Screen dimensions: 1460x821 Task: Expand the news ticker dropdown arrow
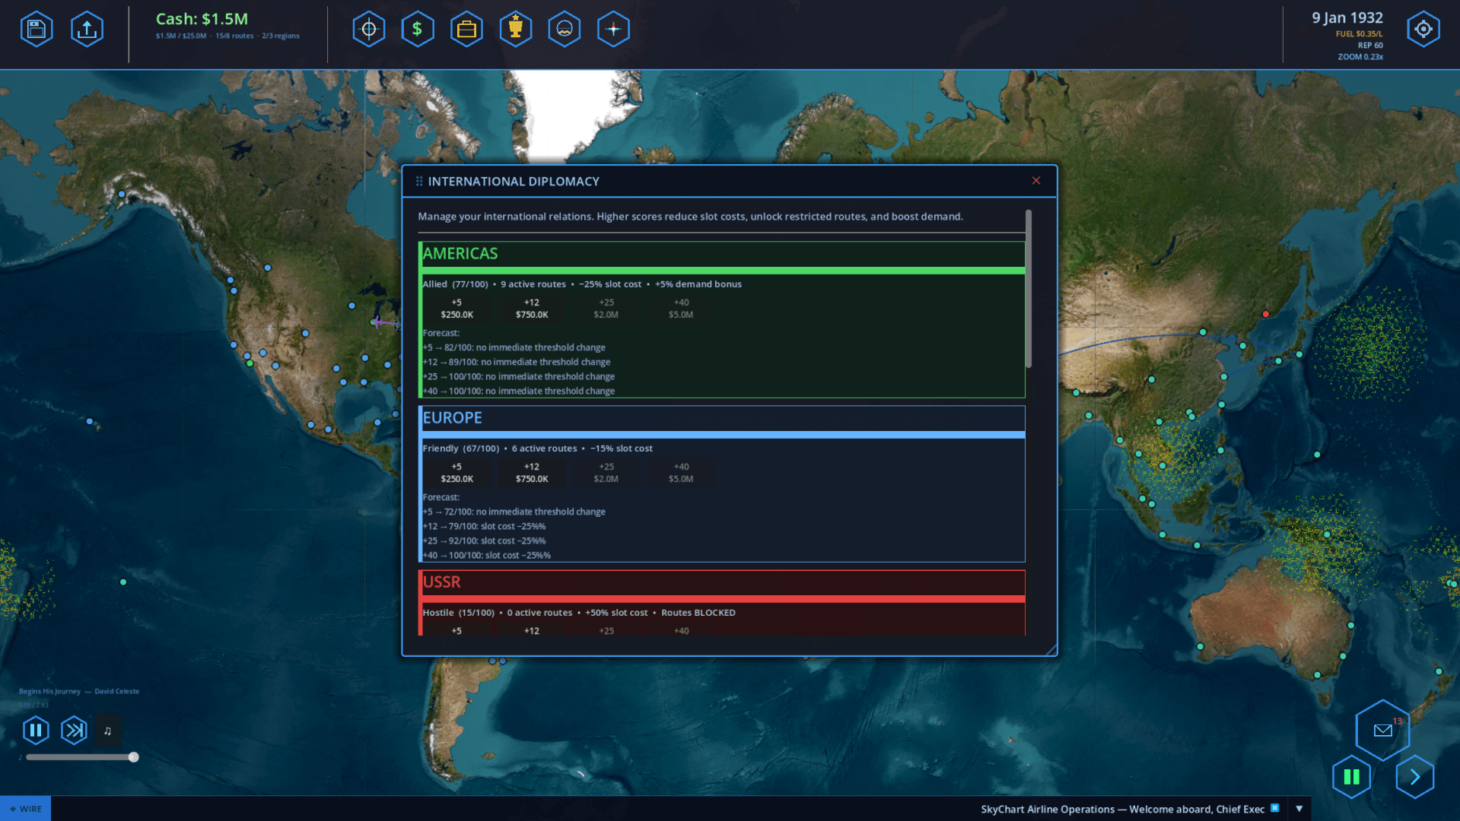[x=1299, y=809]
